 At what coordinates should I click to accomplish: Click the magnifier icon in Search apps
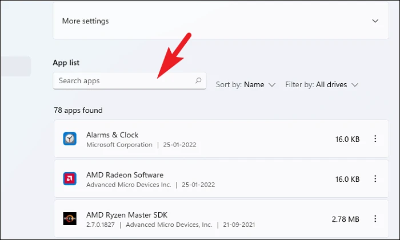pyautogui.click(x=198, y=81)
